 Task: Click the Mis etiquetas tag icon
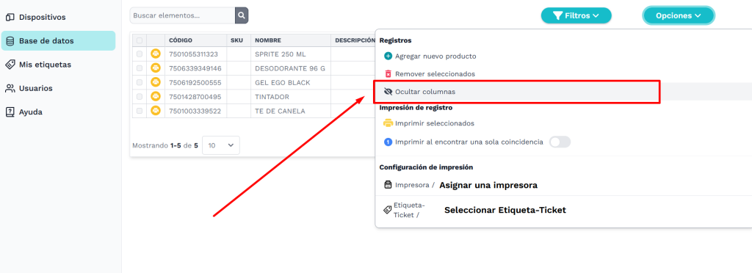pyautogui.click(x=10, y=64)
